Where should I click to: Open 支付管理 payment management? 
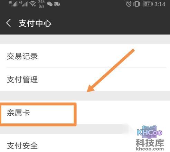point(85,79)
